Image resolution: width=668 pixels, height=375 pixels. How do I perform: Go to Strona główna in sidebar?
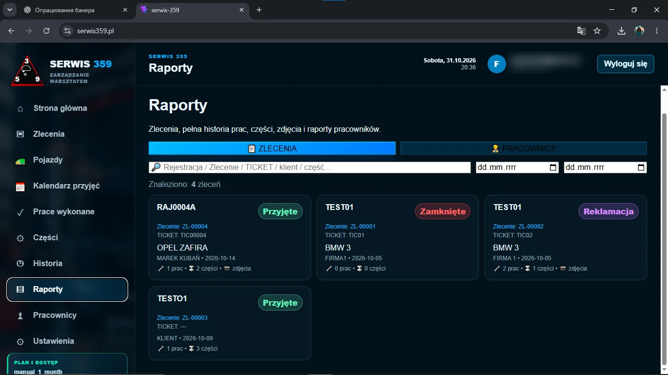tap(67, 108)
